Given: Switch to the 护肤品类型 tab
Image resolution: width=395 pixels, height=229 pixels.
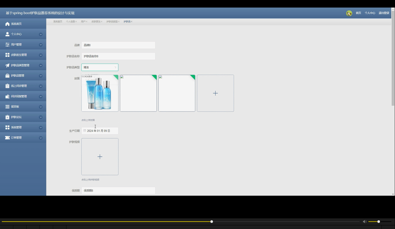Looking at the screenshot, I should (x=112, y=22).
